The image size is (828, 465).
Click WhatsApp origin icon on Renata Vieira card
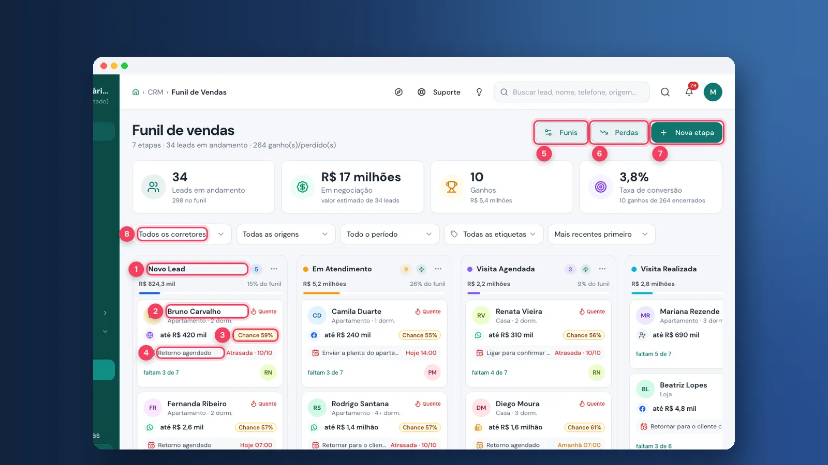tap(478, 335)
